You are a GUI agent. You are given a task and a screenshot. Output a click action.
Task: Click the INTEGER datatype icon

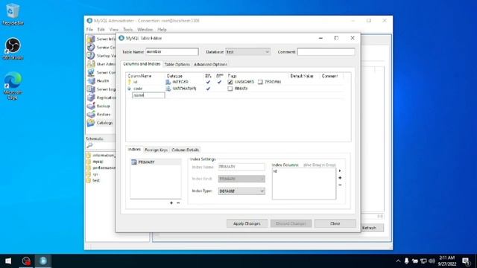click(x=168, y=82)
